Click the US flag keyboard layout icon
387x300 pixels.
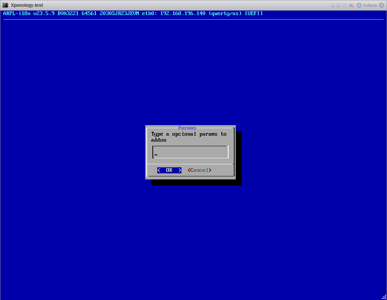351,5
